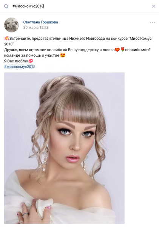159x227 pixels.
Task: Open the Светлана Горшкова profile link
Action: tap(41, 22)
